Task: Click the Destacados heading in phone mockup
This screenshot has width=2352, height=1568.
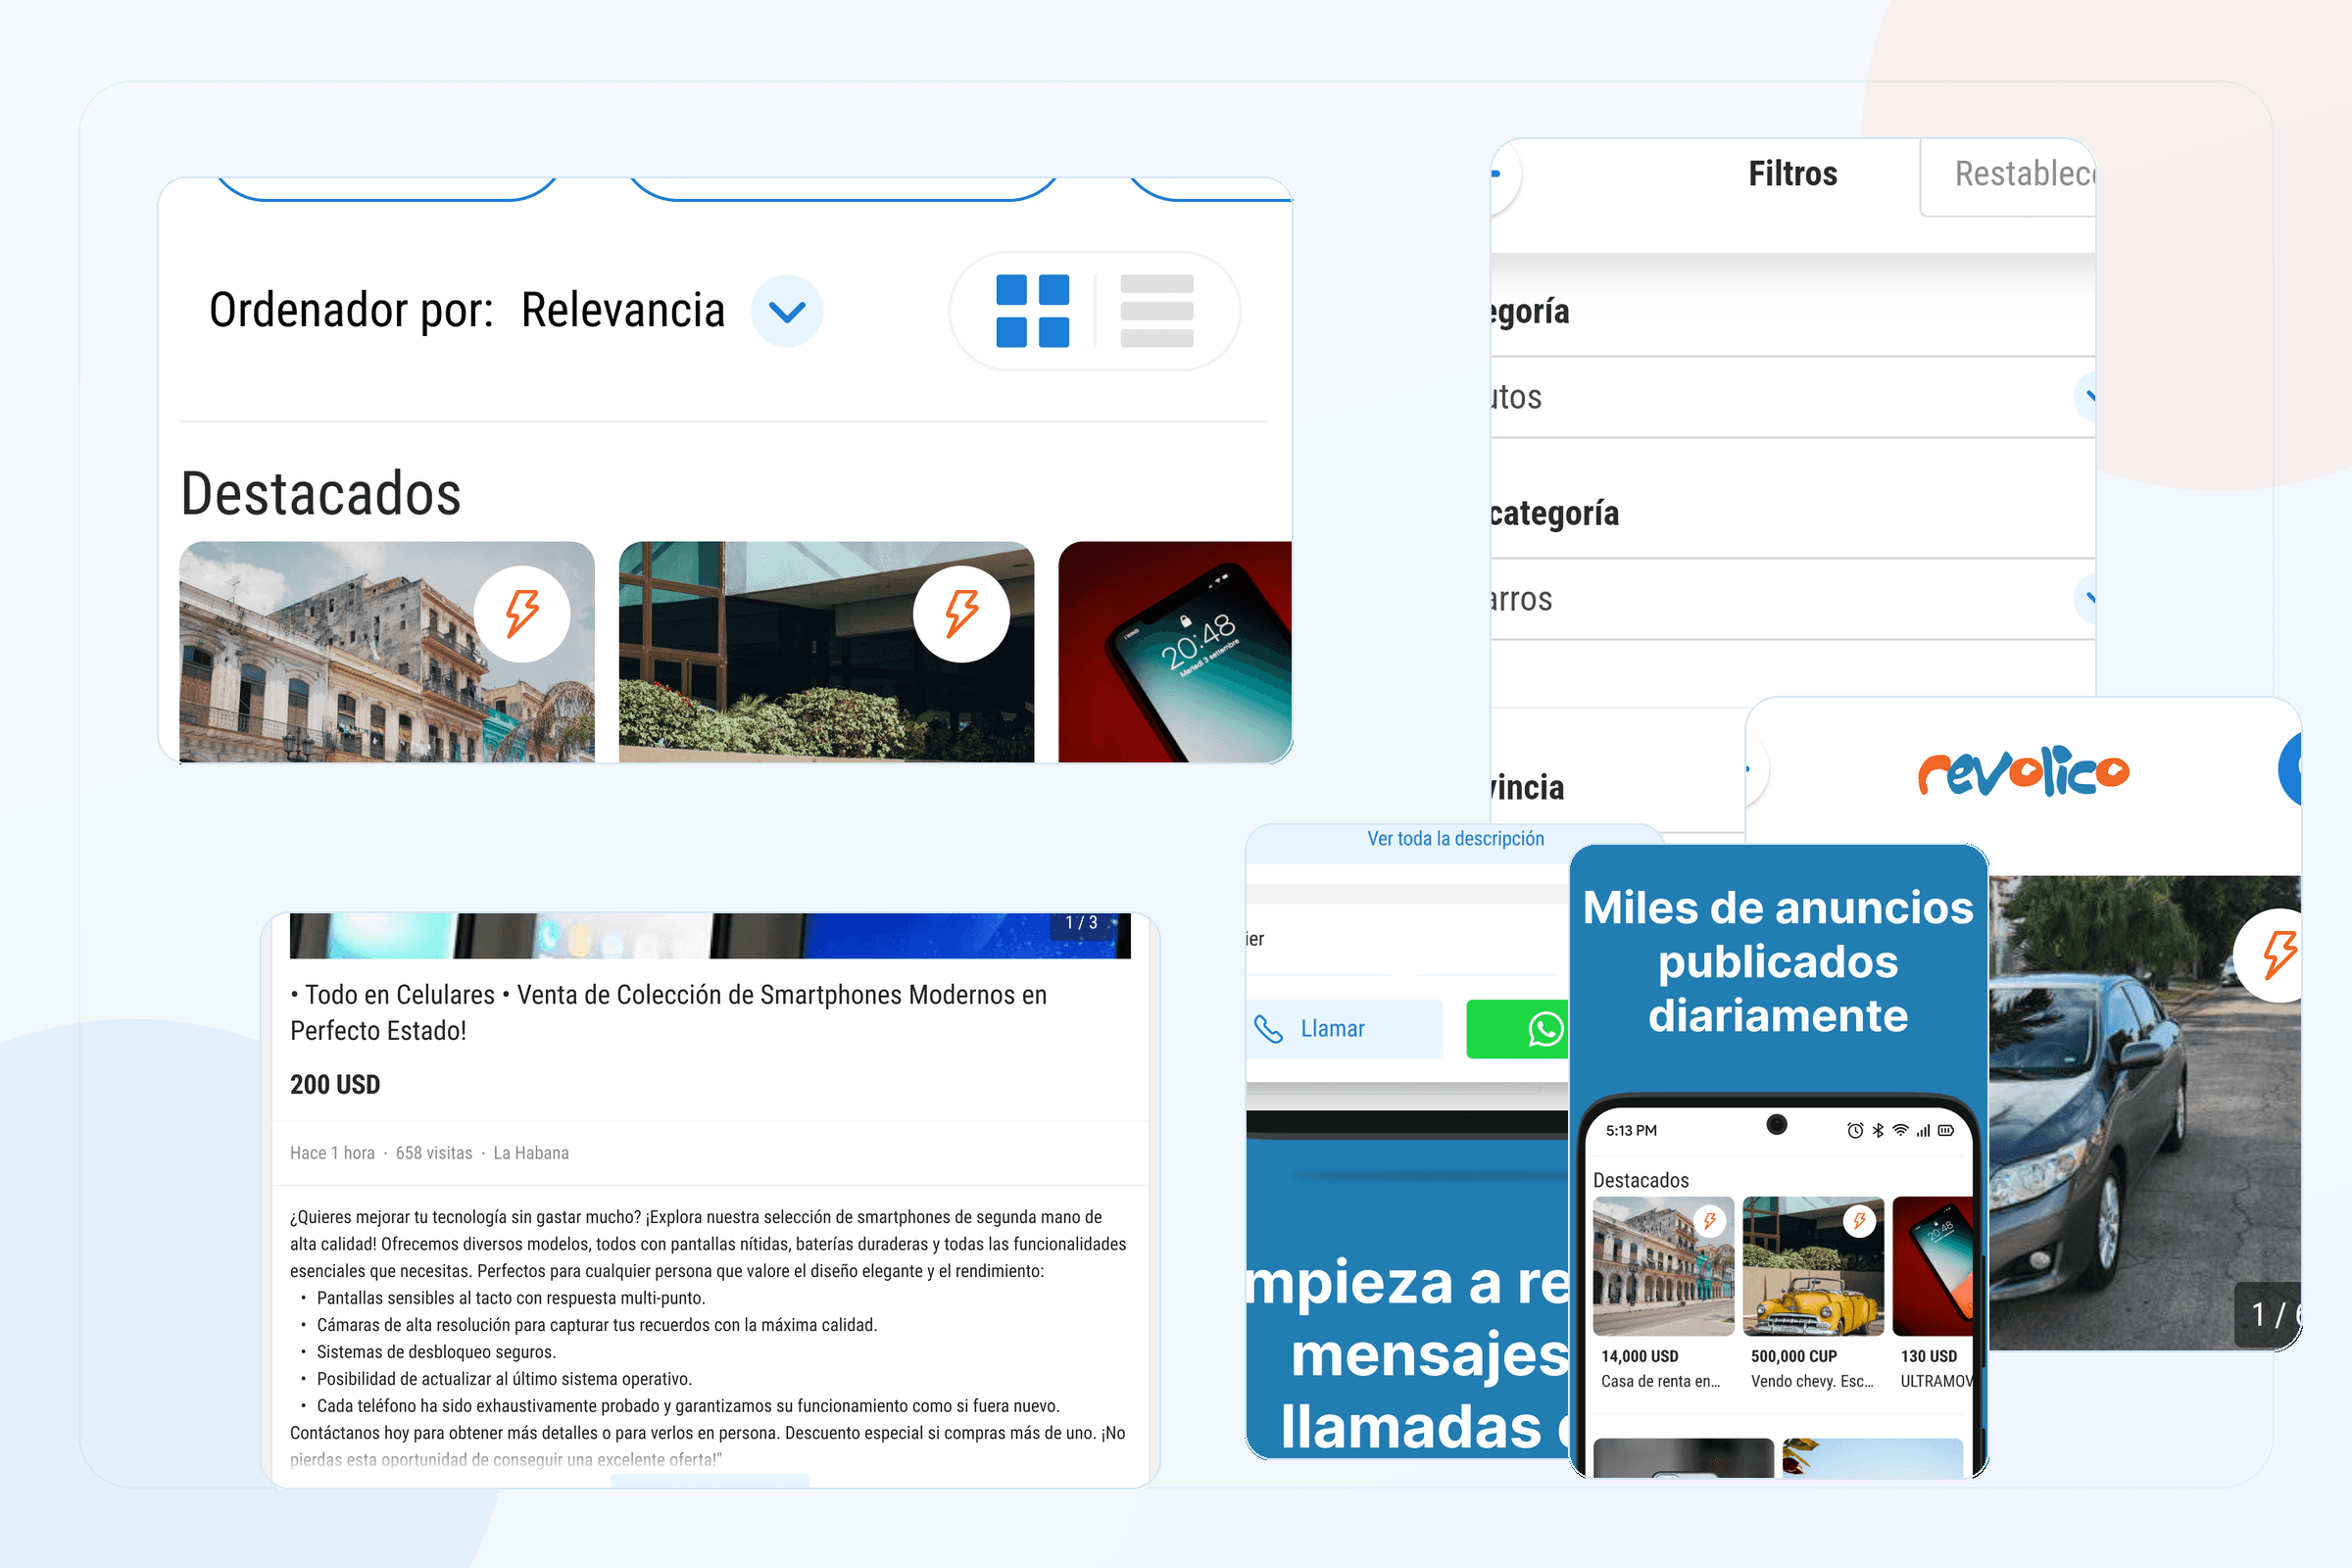Action: 1641,1180
